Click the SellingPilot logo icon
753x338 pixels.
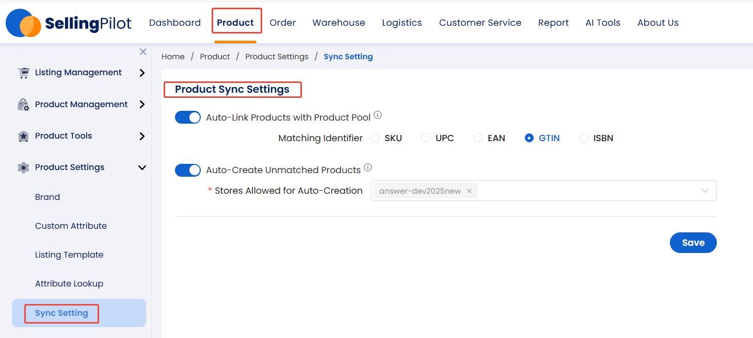click(x=23, y=23)
